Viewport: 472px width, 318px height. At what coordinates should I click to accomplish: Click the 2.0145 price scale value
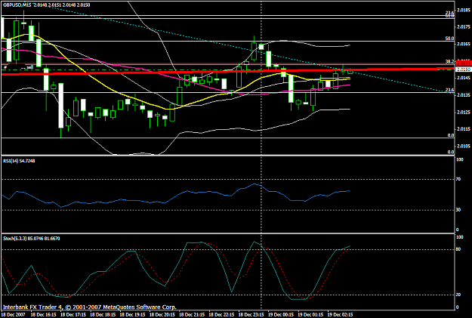pos(464,78)
